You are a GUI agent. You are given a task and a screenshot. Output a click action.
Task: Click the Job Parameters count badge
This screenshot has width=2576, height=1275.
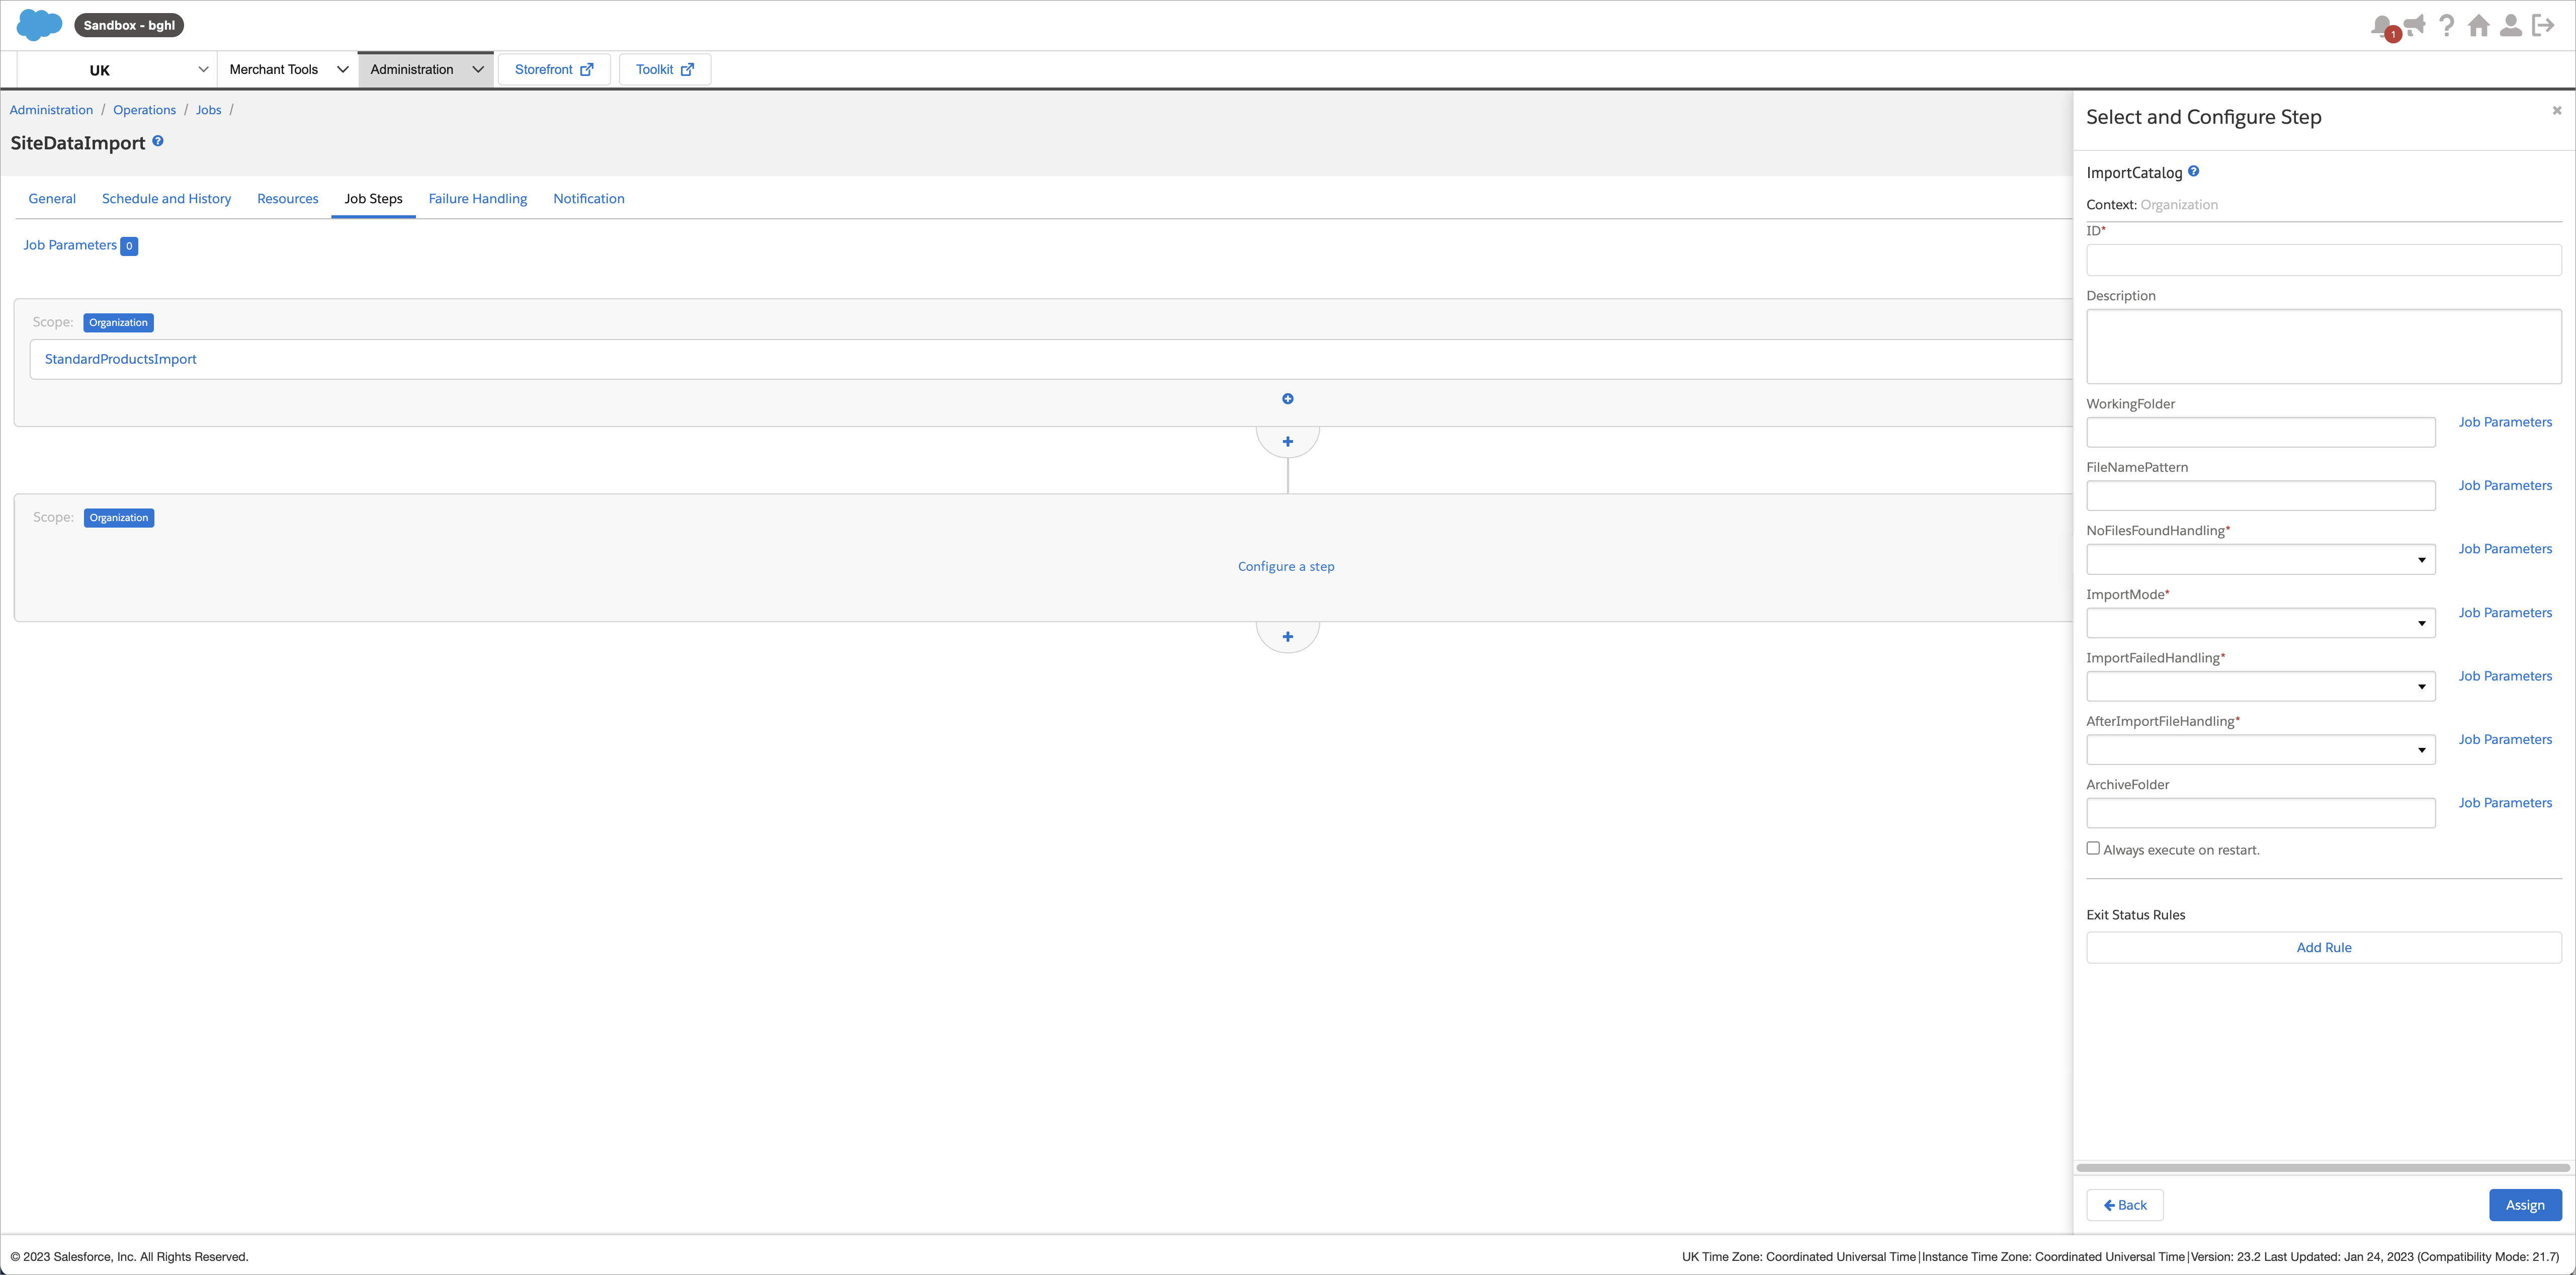point(129,246)
